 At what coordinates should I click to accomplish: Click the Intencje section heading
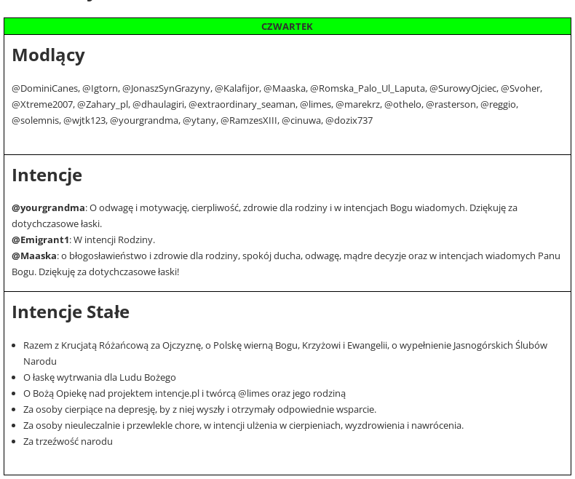point(47,175)
